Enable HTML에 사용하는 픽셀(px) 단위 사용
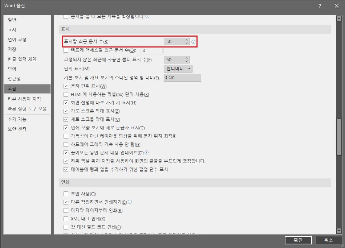Screen dimensions: 345x248 [66, 95]
